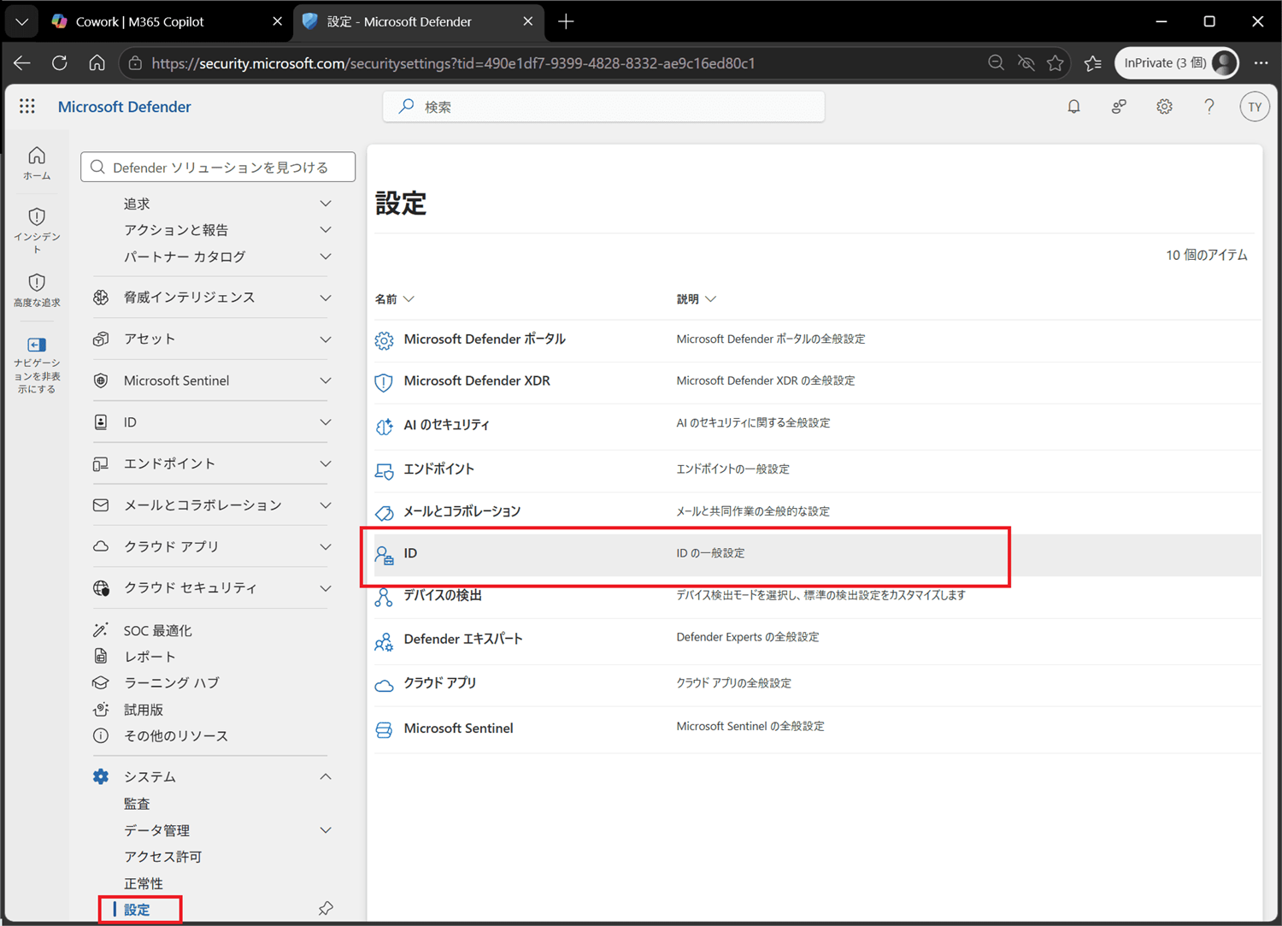Screen dimensions: 1282x926
Task: Click the Defender エキスパート row icon
Action: point(384,640)
